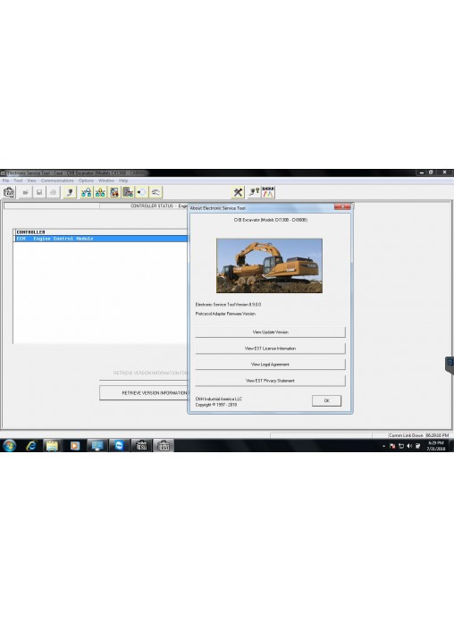Click View EST Licence Information button
The image size is (454, 622).
pos(270,349)
